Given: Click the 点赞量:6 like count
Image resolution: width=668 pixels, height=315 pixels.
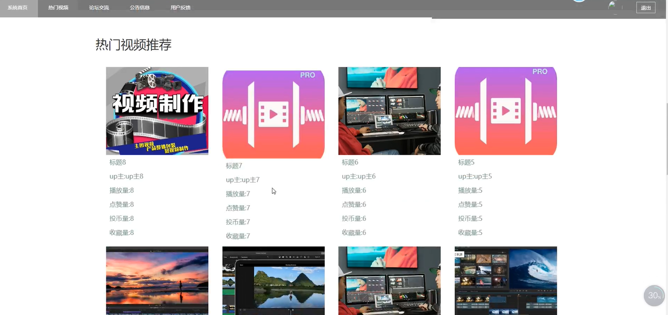Looking at the screenshot, I should pyautogui.click(x=354, y=204).
